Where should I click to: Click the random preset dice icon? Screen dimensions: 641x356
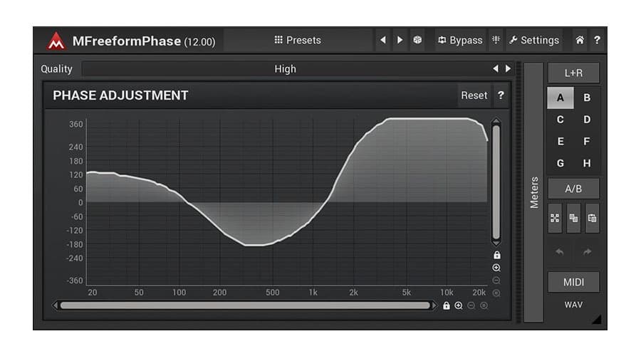pos(417,40)
